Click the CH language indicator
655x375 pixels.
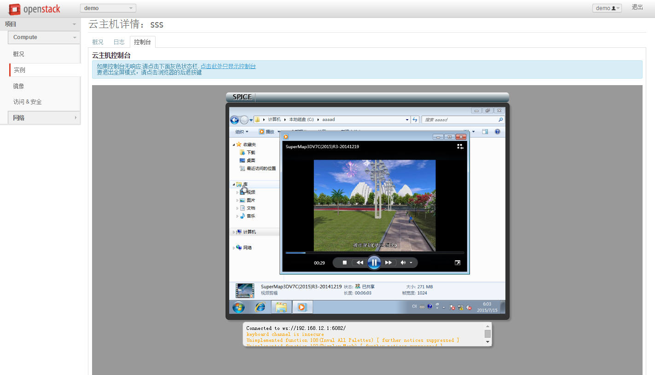[x=414, y=307]
